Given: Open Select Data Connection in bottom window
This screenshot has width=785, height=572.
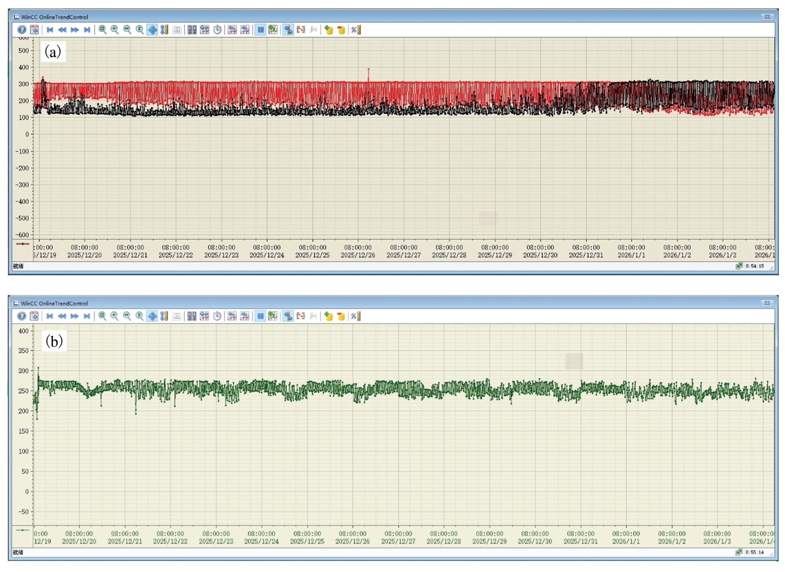Looking at the screenshot, I should coord(192,316).
